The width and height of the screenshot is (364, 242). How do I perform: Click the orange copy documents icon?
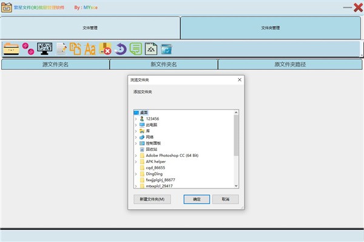click(x=75, y=49)
